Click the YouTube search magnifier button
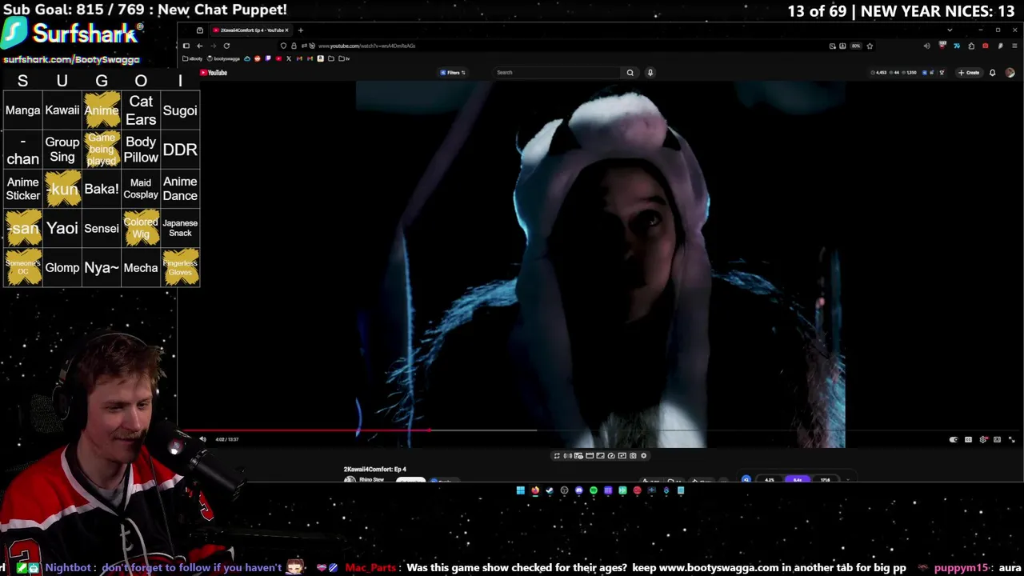The width and height of the screenshot is (1024, 576). tap(630, 73)
